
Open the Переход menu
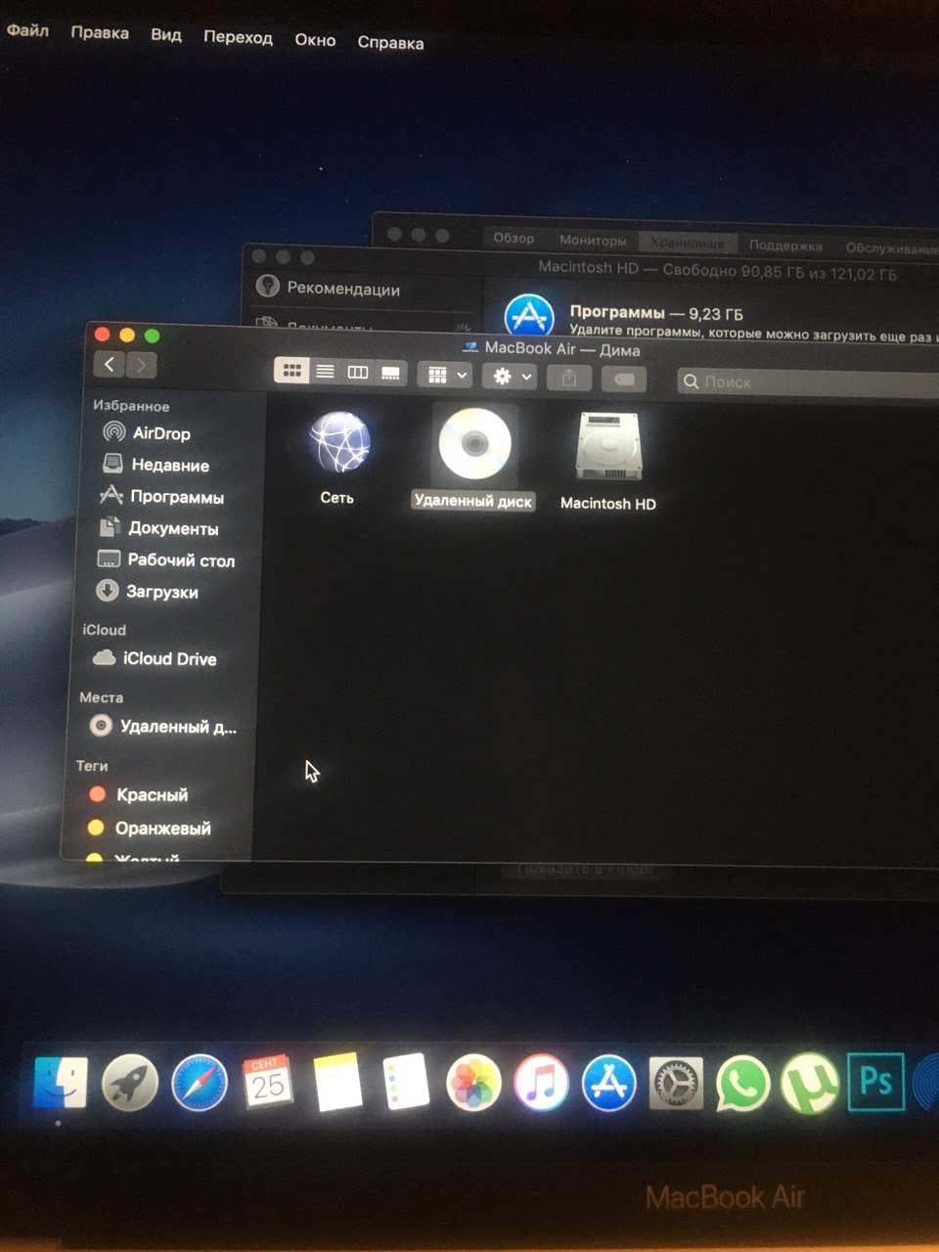click(x=238, y=37)
